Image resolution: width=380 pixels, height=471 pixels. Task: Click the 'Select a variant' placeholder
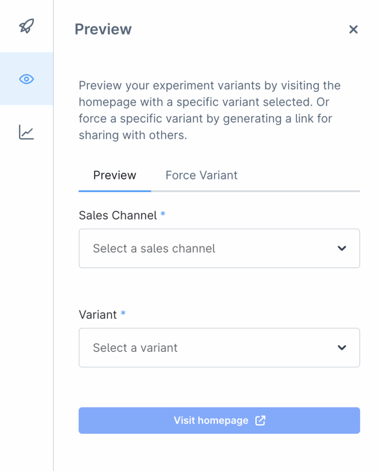[135, 348]
